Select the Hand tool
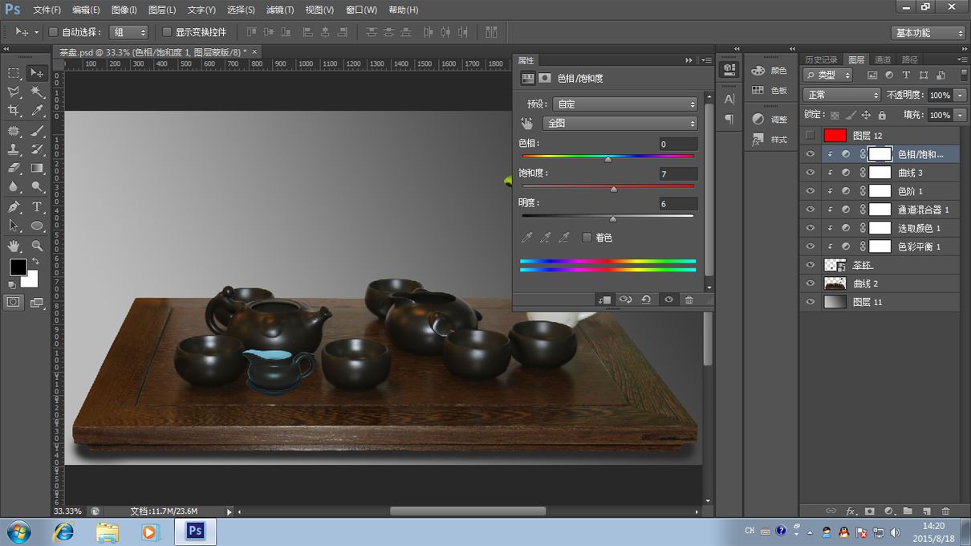 click(x=14, y=246)
